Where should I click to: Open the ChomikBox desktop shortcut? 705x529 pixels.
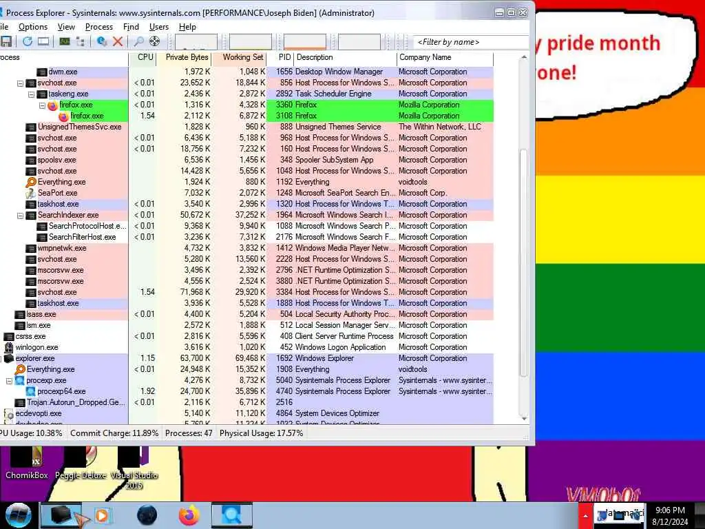(27, 462)
